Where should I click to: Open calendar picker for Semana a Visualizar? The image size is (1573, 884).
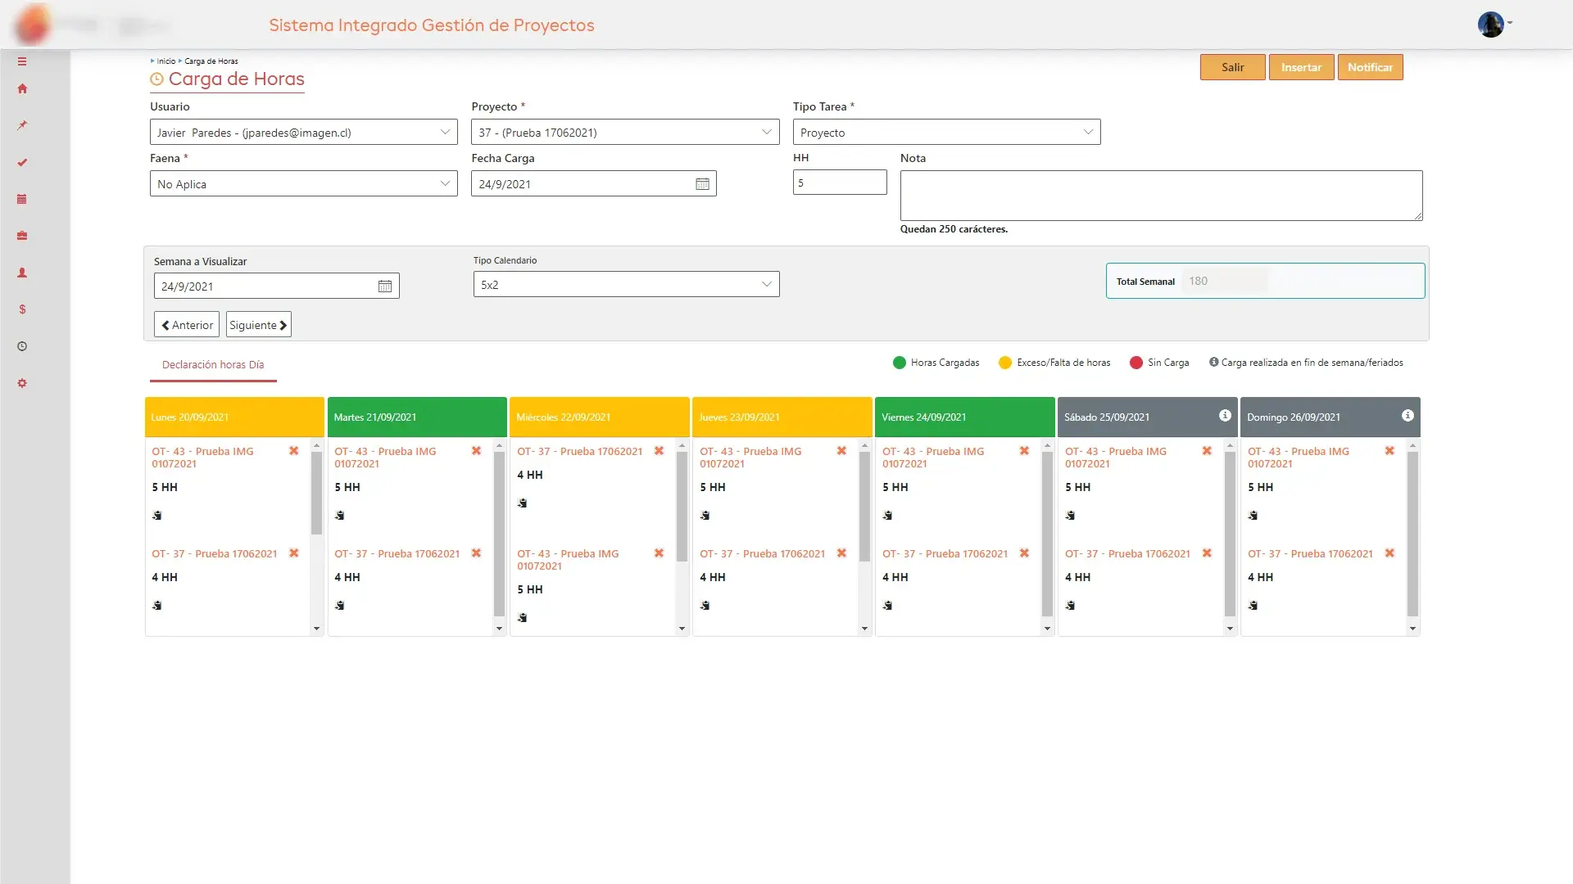pos(385,286)
